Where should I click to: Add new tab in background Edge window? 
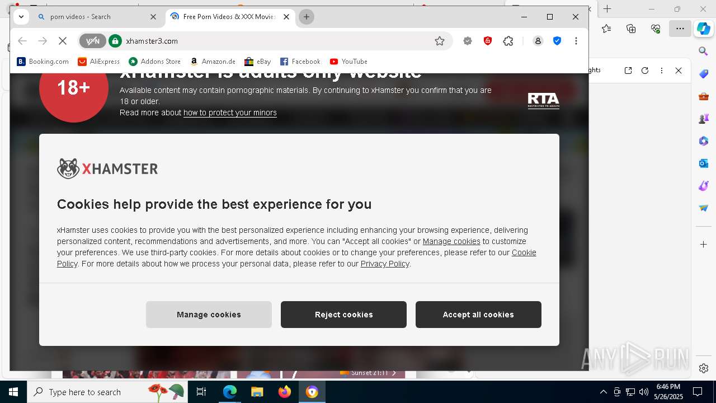[x=607, y=9]
